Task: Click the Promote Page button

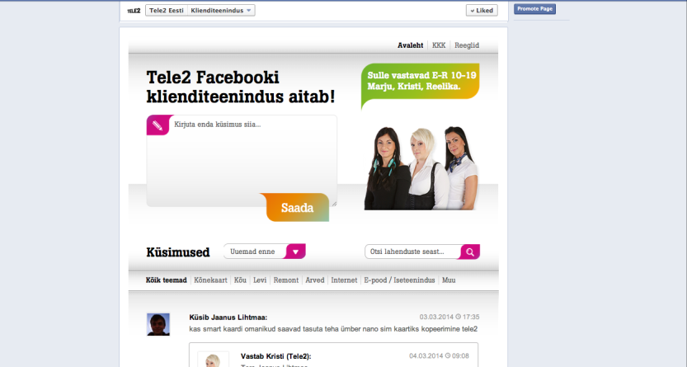Action: pyautogui.click(x=534, y=9)
